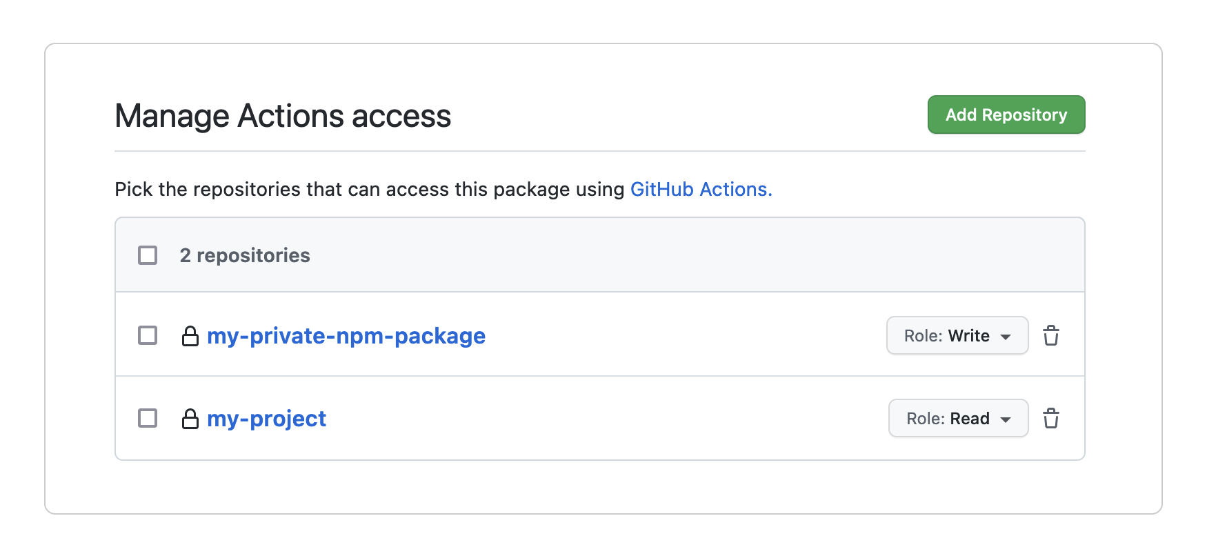Image resolution: width=1207 pixels, height=556 pixels.
Task: Open the Role: Read dropdown
Action: 959,419
